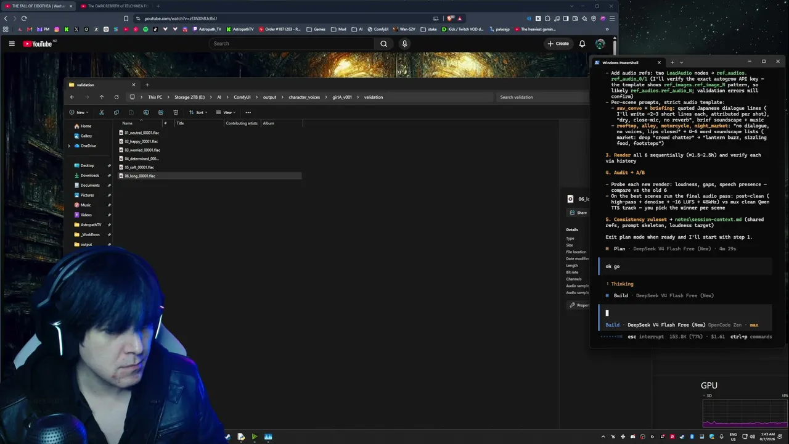Click the YouTube search input field
This screenshot has width=789, height=444.
pyautogui.click(x=292, y=44)
